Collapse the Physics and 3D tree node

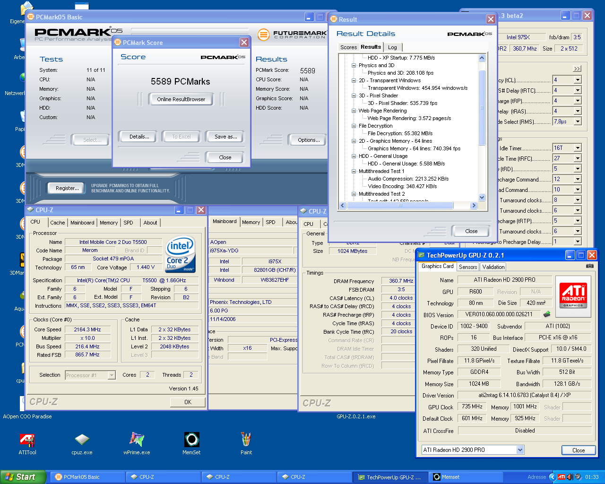pyautogui.click(x=354, y=65)
